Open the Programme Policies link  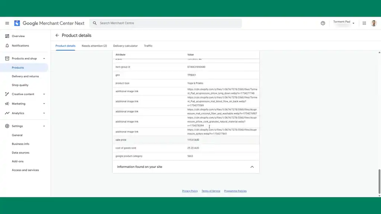pyautogui.click(x=235, y=191)
